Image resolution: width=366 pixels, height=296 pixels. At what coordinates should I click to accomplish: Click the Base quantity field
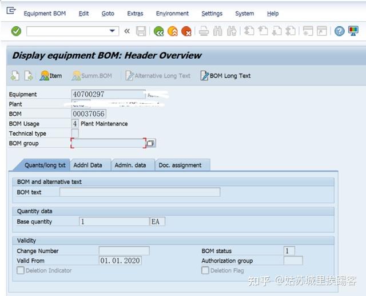coord(114,221)
